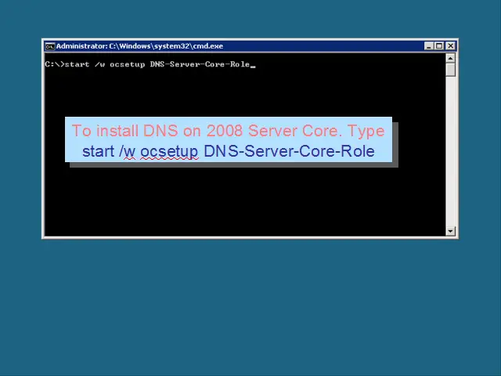Click the scrollbar up arrow in cmd window
This screenshot has height=376, width=501.
pyautogui.click(x=450, y=58)
